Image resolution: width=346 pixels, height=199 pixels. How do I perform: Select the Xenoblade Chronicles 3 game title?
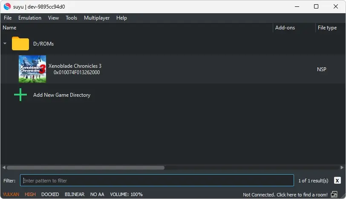pyautogui.click(x=75, y=66)
